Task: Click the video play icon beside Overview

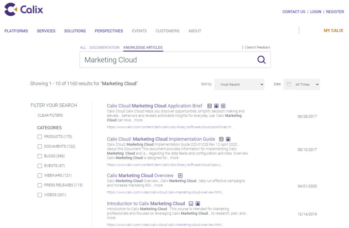Action: [x=180, y=176]
